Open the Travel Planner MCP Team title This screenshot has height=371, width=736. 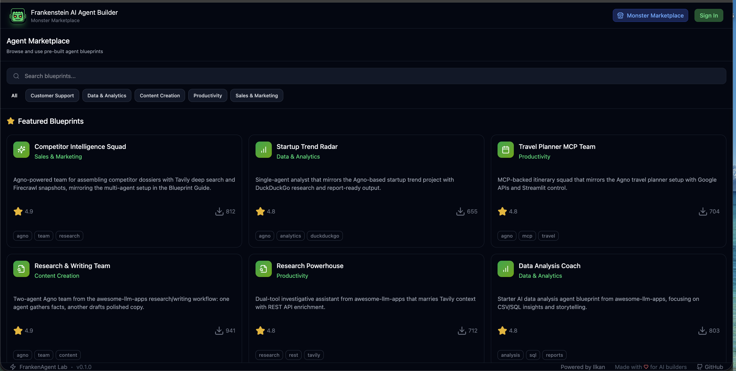coord(557,147)
